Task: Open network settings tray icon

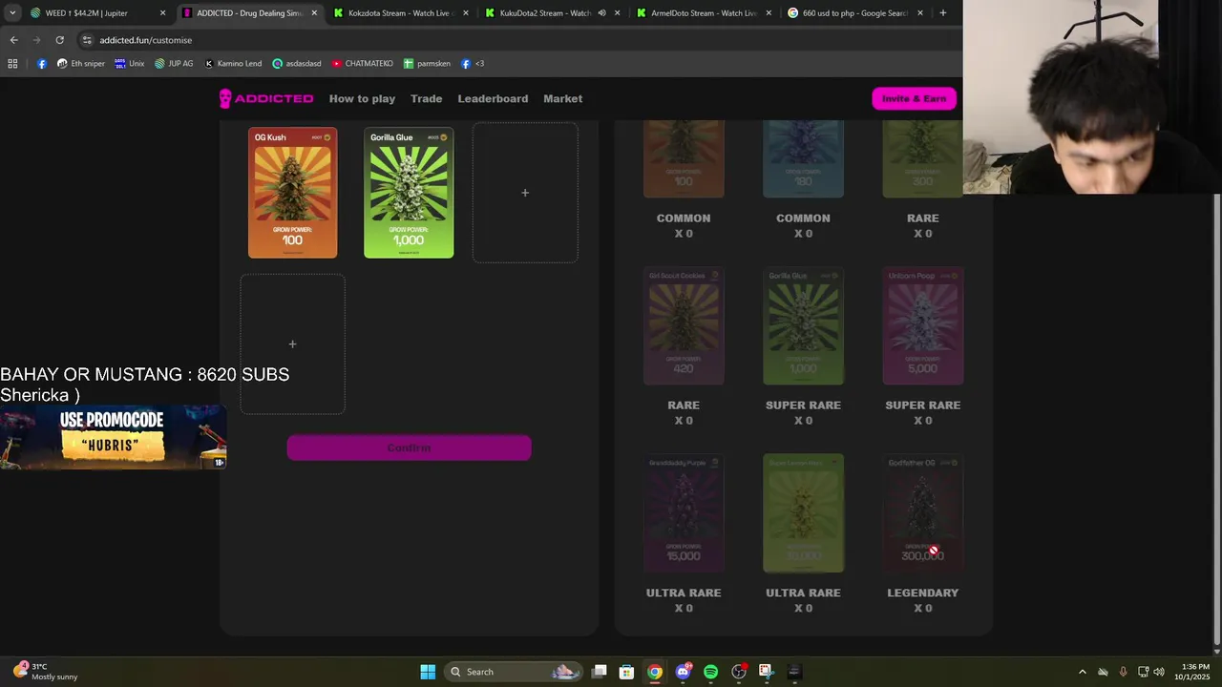Action: click(x=1143, y=672)
